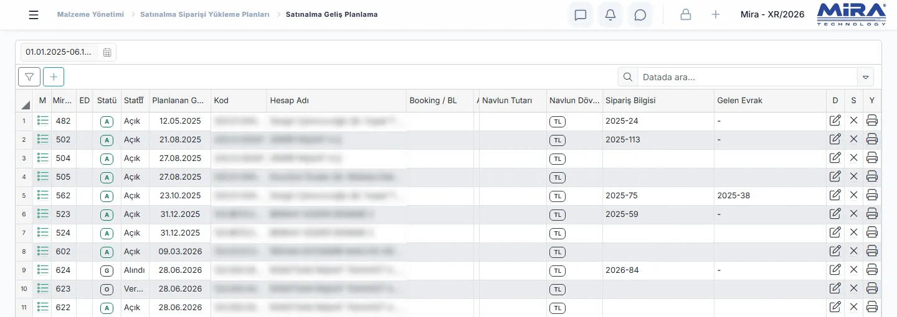The height and width of the screenshot is (317, 897).
Task: Edit the row 504 record
Action: [x=835, y=158]
